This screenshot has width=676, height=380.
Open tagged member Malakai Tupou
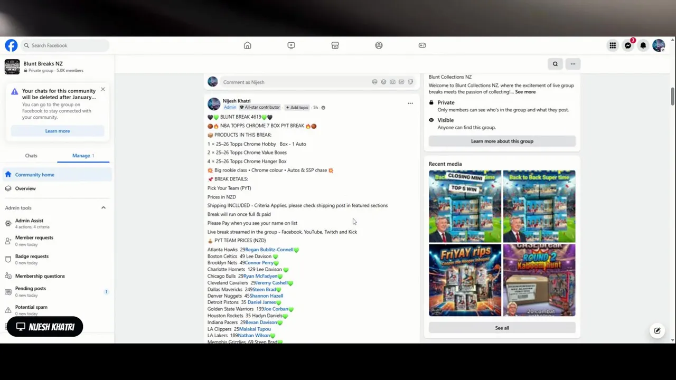255,329
